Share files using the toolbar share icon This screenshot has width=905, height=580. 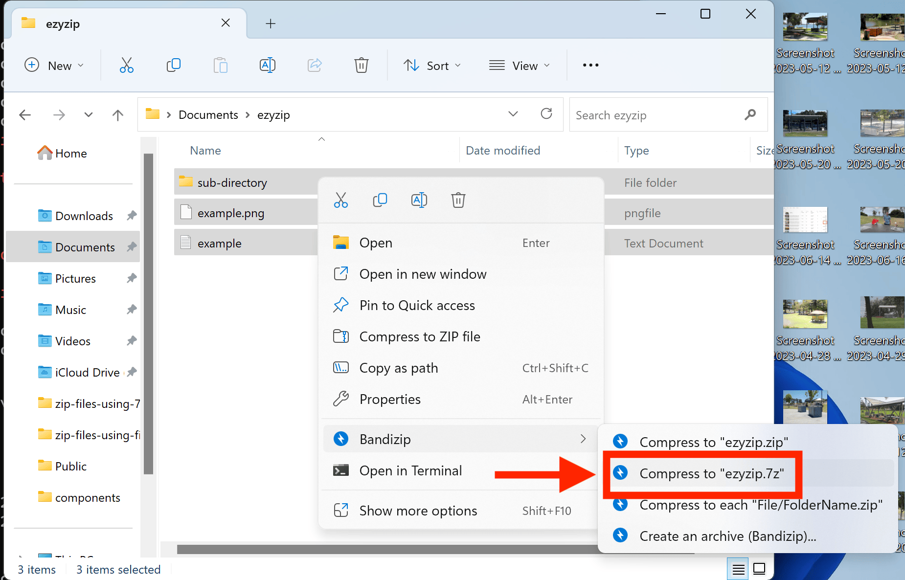pyautogui.click(x=314, y=65)
